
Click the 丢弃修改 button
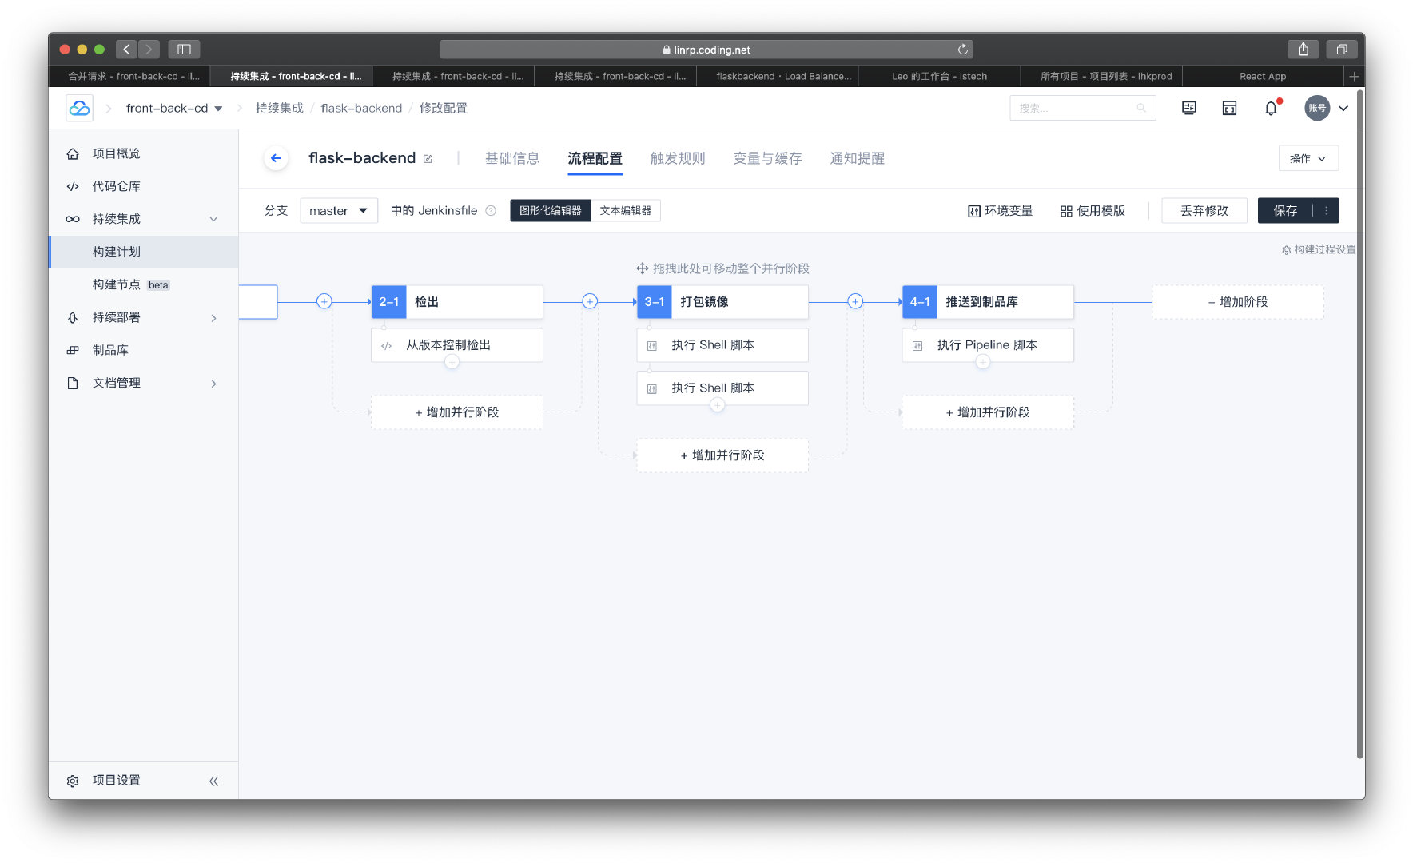coord(1204,211)
